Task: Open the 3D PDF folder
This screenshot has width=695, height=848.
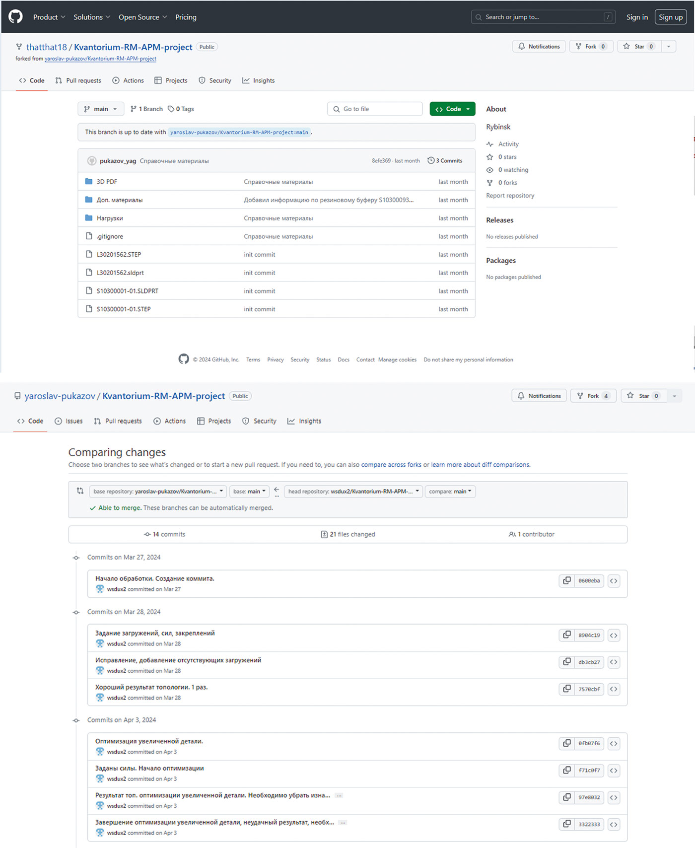Action: coord(107,182)
